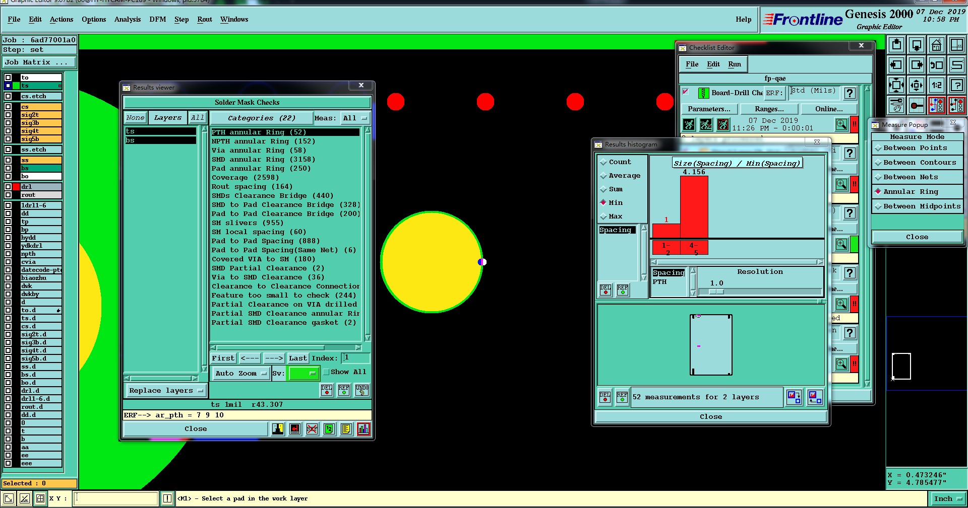968x508 pixels.
Task: Click the black nets traffic-light icon
Action: 956,105
